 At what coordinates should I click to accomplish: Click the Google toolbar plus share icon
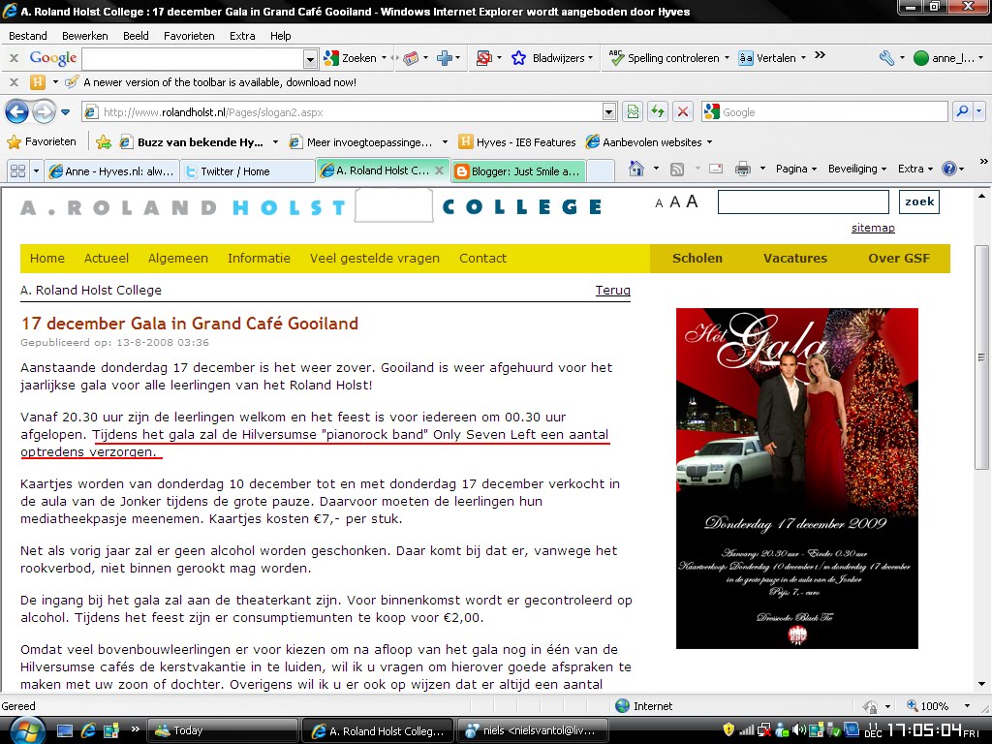click(445, 58)
